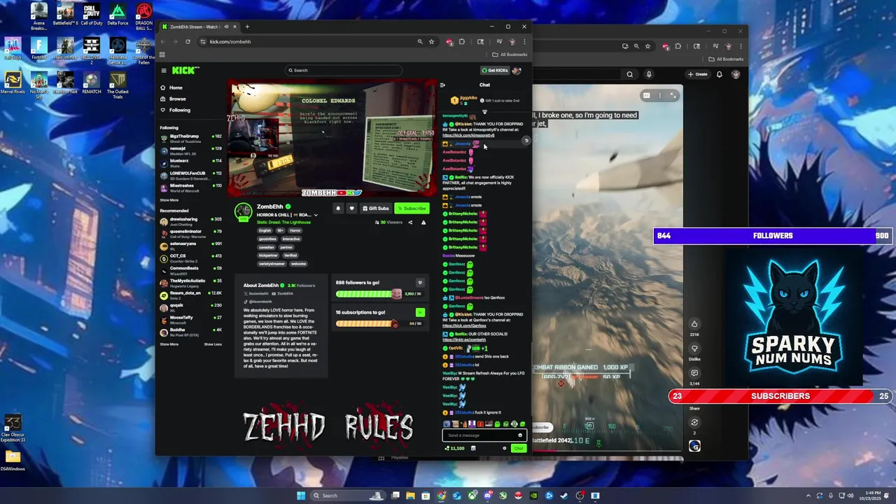
Task: Open the linktr.ee/zombehh chat link
Action: (x=463, y=339)
